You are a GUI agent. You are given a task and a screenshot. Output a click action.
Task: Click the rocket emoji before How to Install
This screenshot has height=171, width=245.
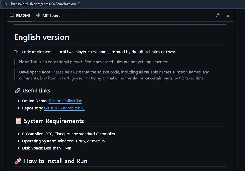click(18, 161)
